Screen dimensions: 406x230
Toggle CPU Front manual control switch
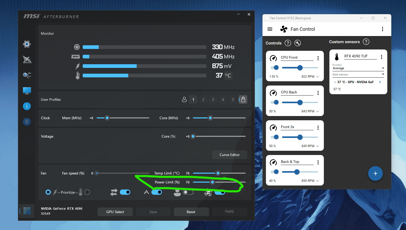(275, 68)
